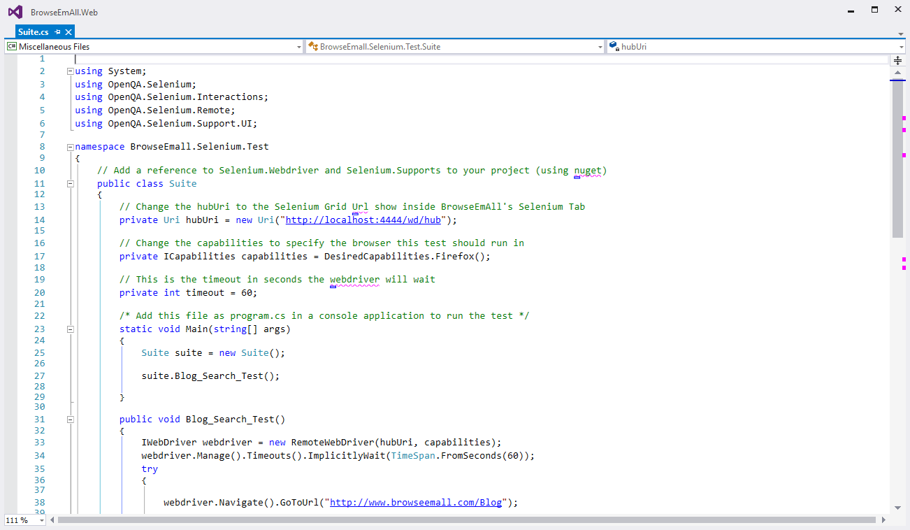Open the hubUri member dropdown
The image size is (910, 530).
coord(901,47)
